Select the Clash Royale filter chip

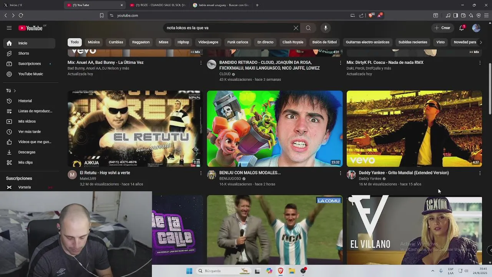point(293,42)
